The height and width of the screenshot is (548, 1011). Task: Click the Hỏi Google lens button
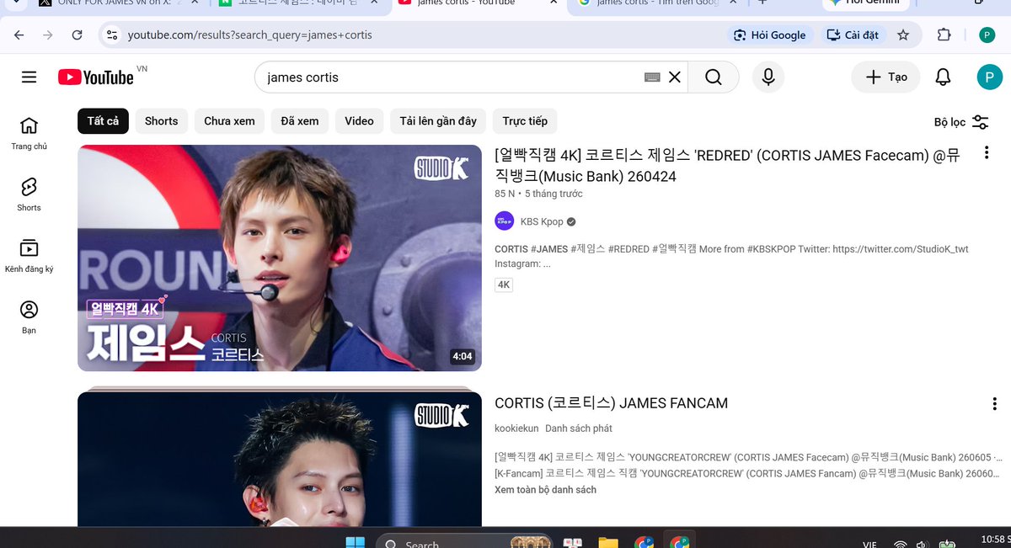[770, 35]
